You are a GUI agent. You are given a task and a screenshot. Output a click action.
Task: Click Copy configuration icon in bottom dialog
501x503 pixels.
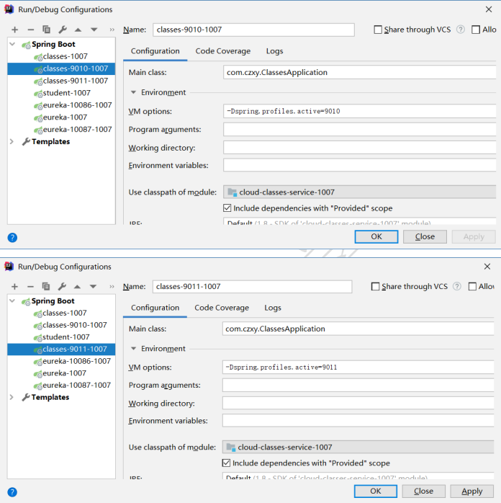46,286
